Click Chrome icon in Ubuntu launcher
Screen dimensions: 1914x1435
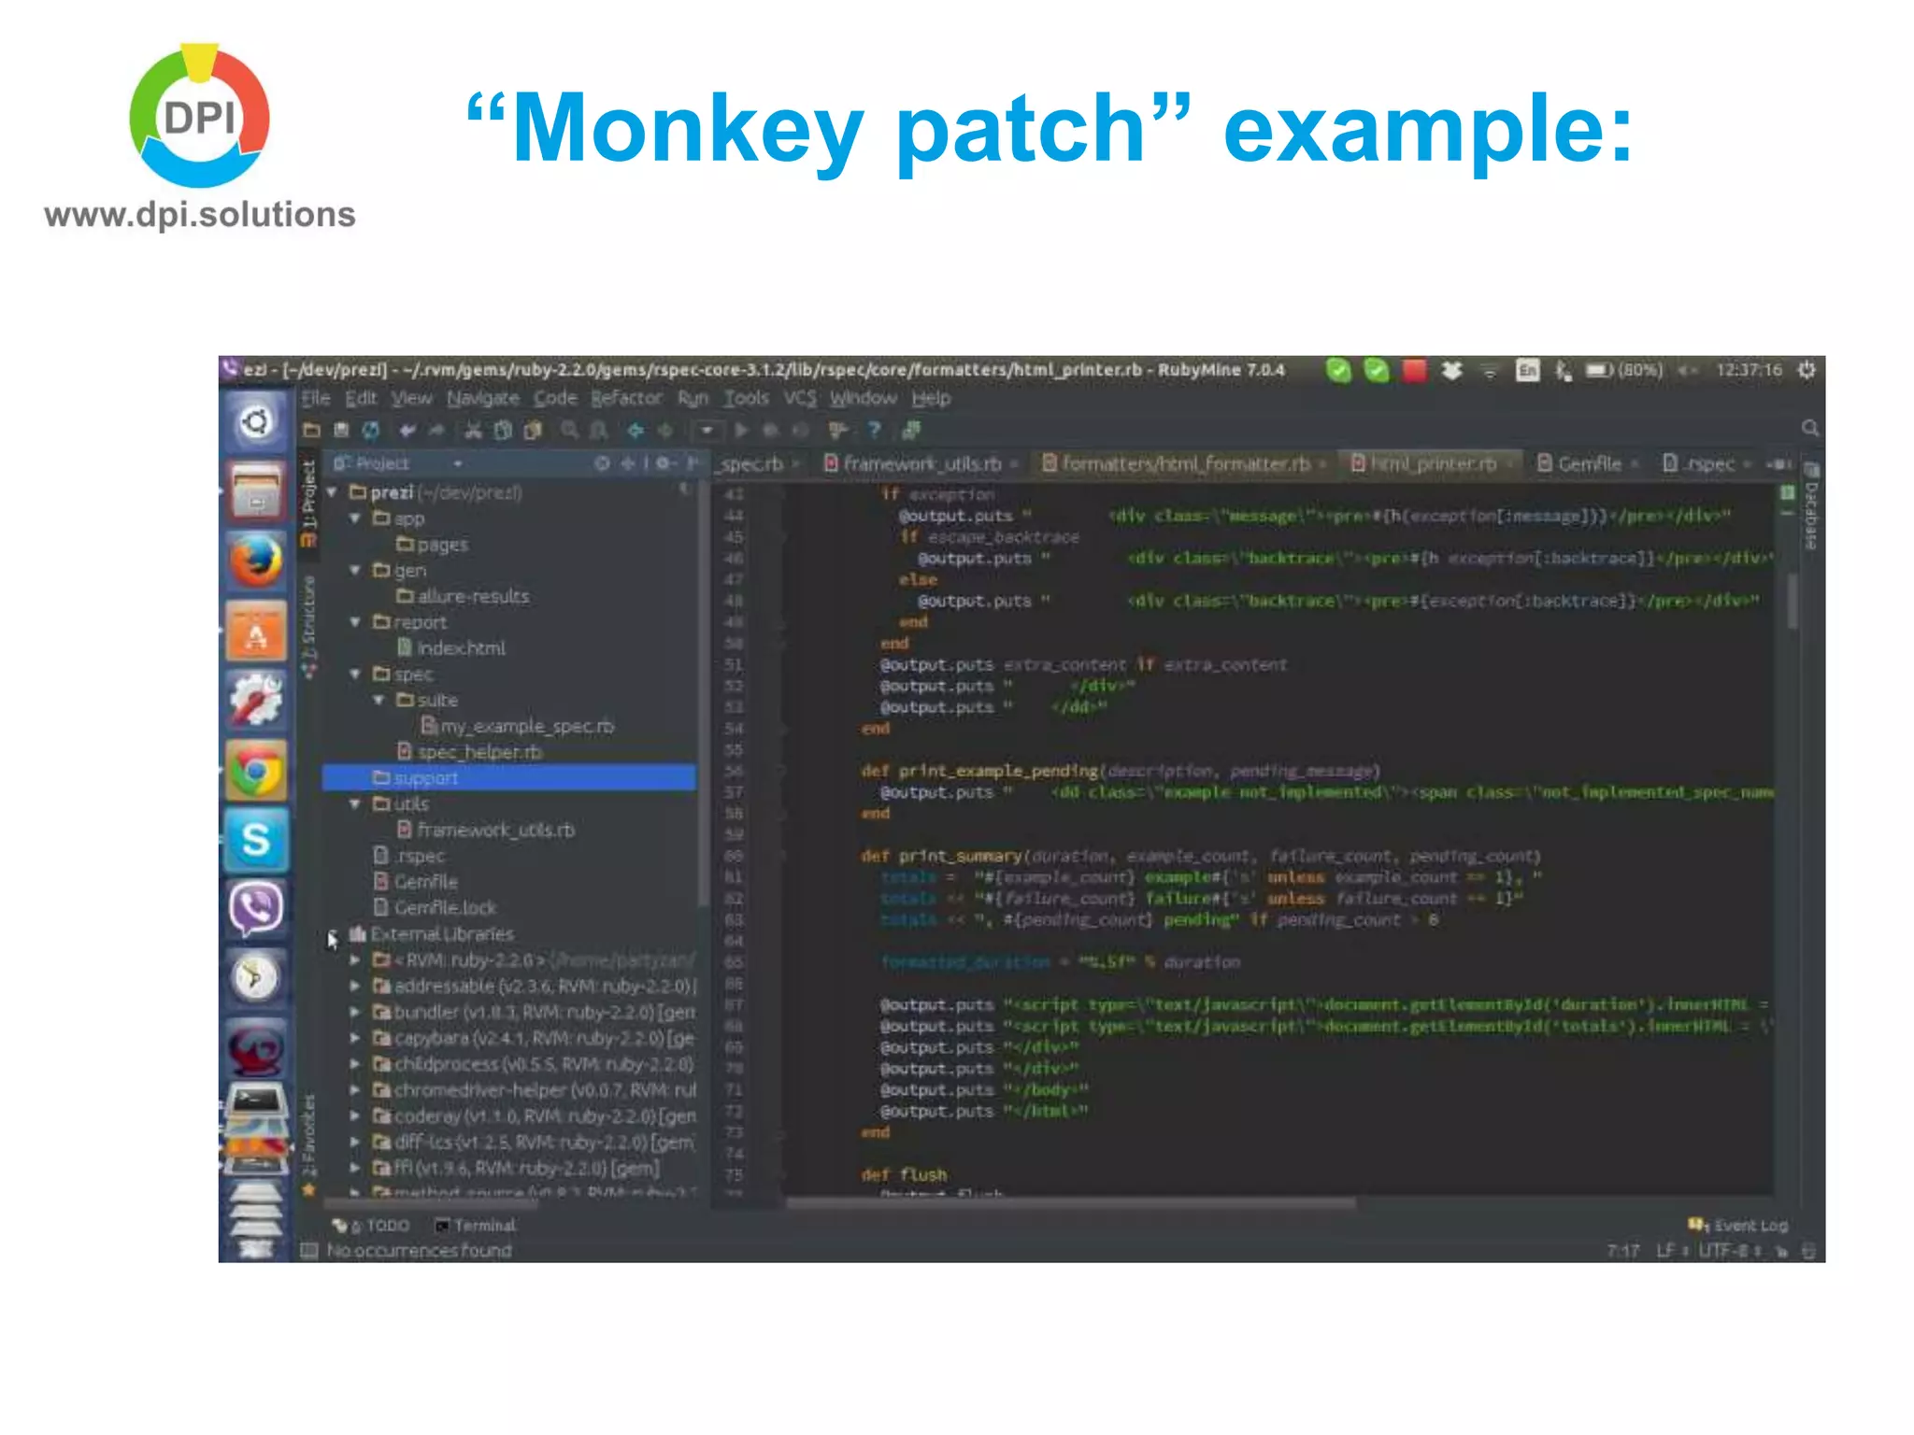click(x=255, y=772)
